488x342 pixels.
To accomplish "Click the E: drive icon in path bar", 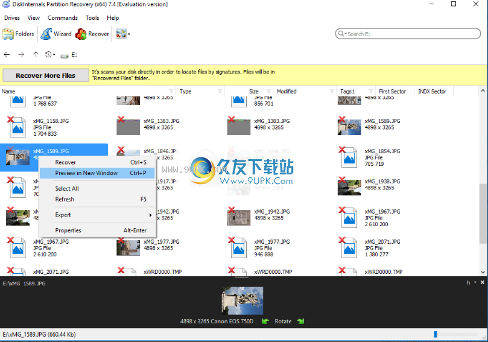I will [65, 55].
